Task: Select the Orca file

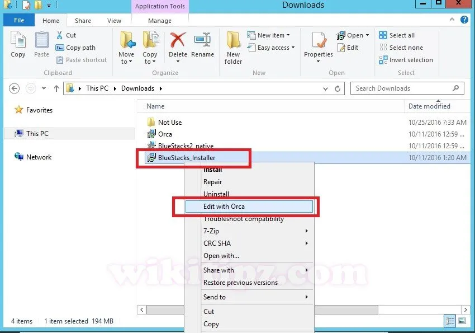Action: click(x=160, y=134)
